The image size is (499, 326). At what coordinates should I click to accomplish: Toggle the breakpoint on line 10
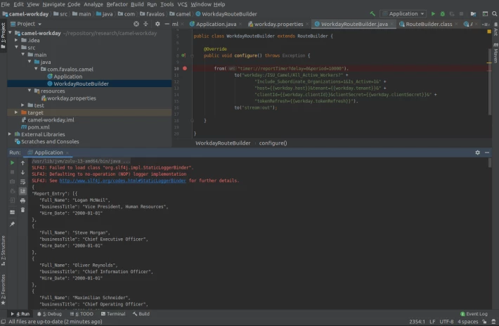(185, 68)
